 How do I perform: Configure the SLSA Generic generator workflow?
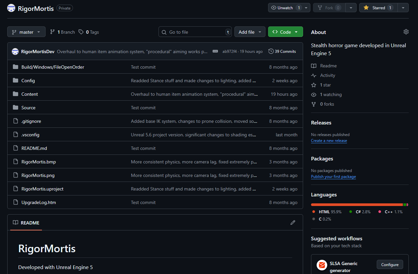(390, 265)
